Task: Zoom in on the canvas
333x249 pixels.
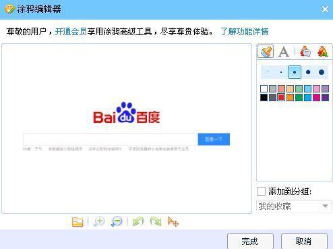Action: tap(99, 222)
